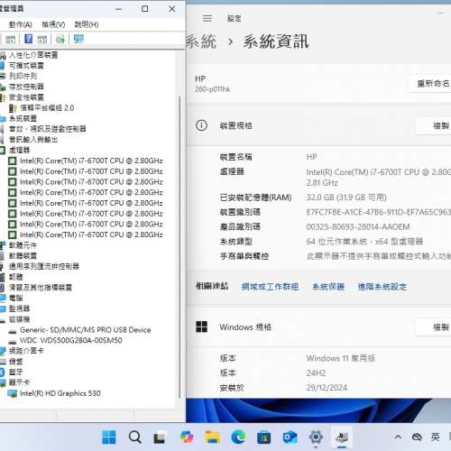The image size is (451, 451).
Task: Select the 可攜式裝置 category
Action: pyautogui.click(x=26, y=66)
